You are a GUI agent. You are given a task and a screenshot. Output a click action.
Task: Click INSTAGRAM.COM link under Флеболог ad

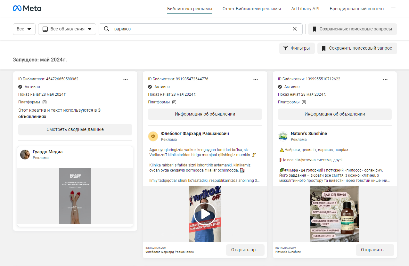(156, 248)
